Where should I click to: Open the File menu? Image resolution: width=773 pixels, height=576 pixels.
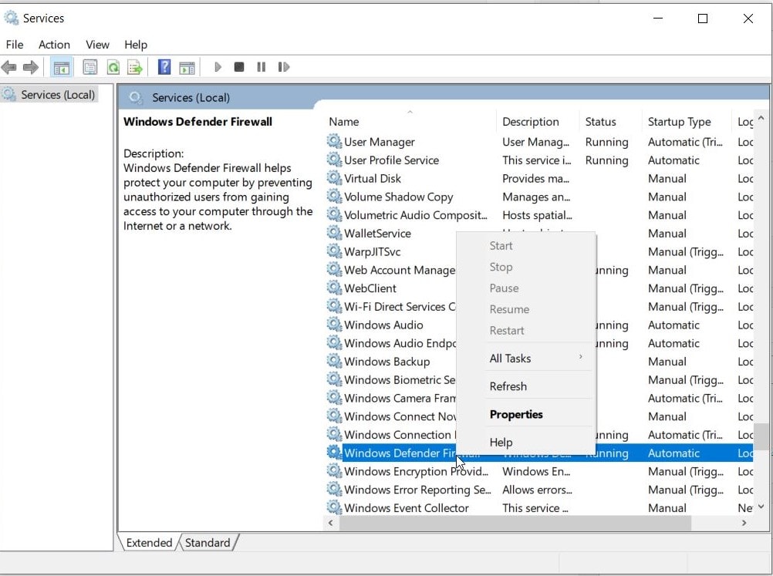tap(15, 45)
